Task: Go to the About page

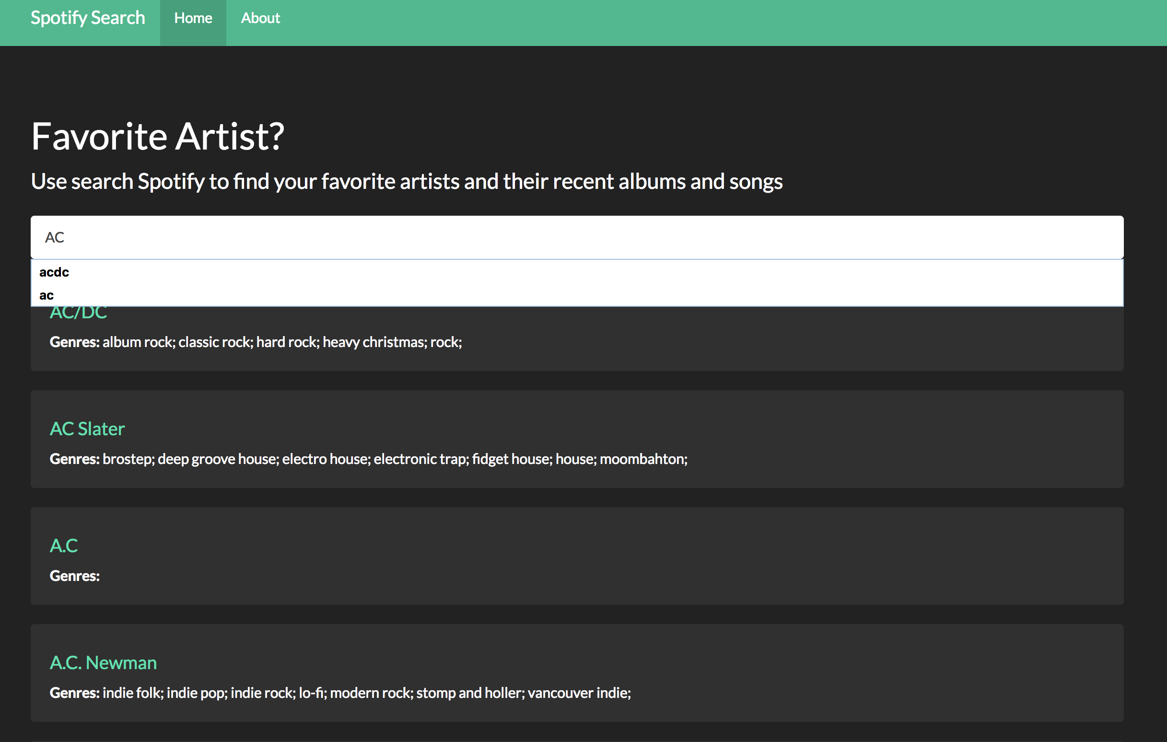Action: 260,18
